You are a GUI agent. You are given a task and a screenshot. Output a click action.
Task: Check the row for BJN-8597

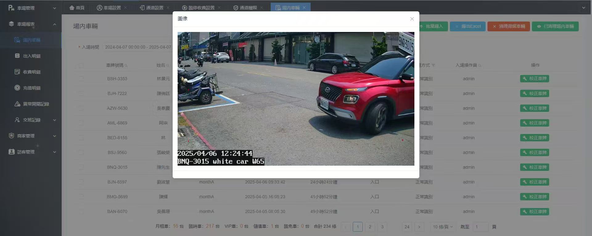coord(81,182)
